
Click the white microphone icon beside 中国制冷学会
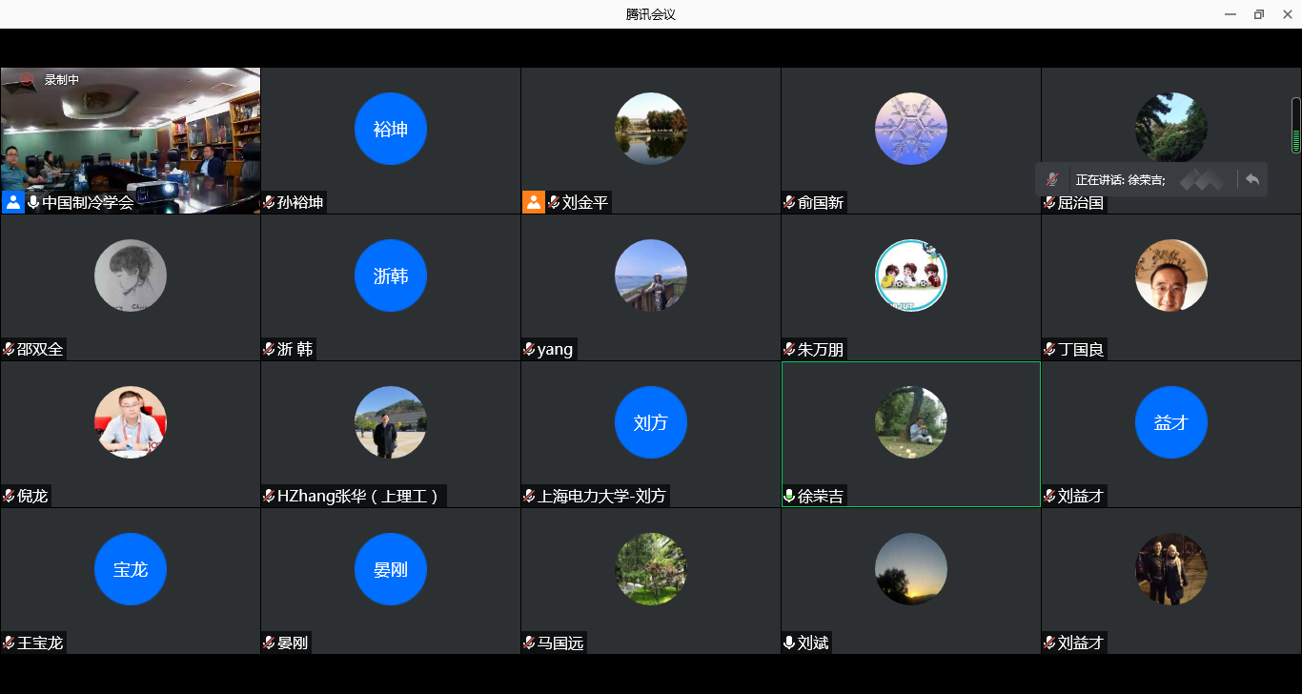coord(33,202)
